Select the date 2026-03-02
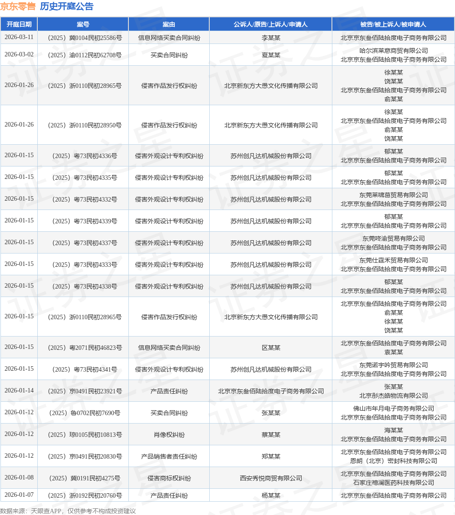Image resolution: width=455 pixels, height=515 pixels. 19,55
